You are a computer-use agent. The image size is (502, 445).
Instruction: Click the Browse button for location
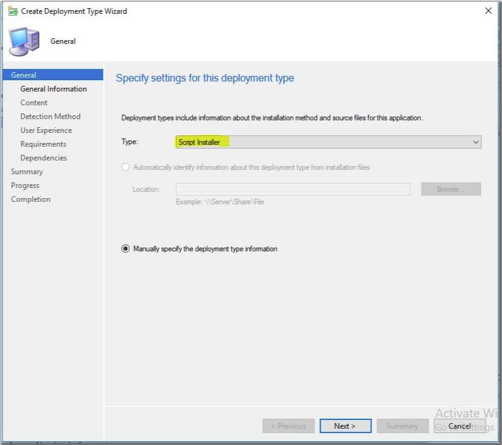pos(451,189)
